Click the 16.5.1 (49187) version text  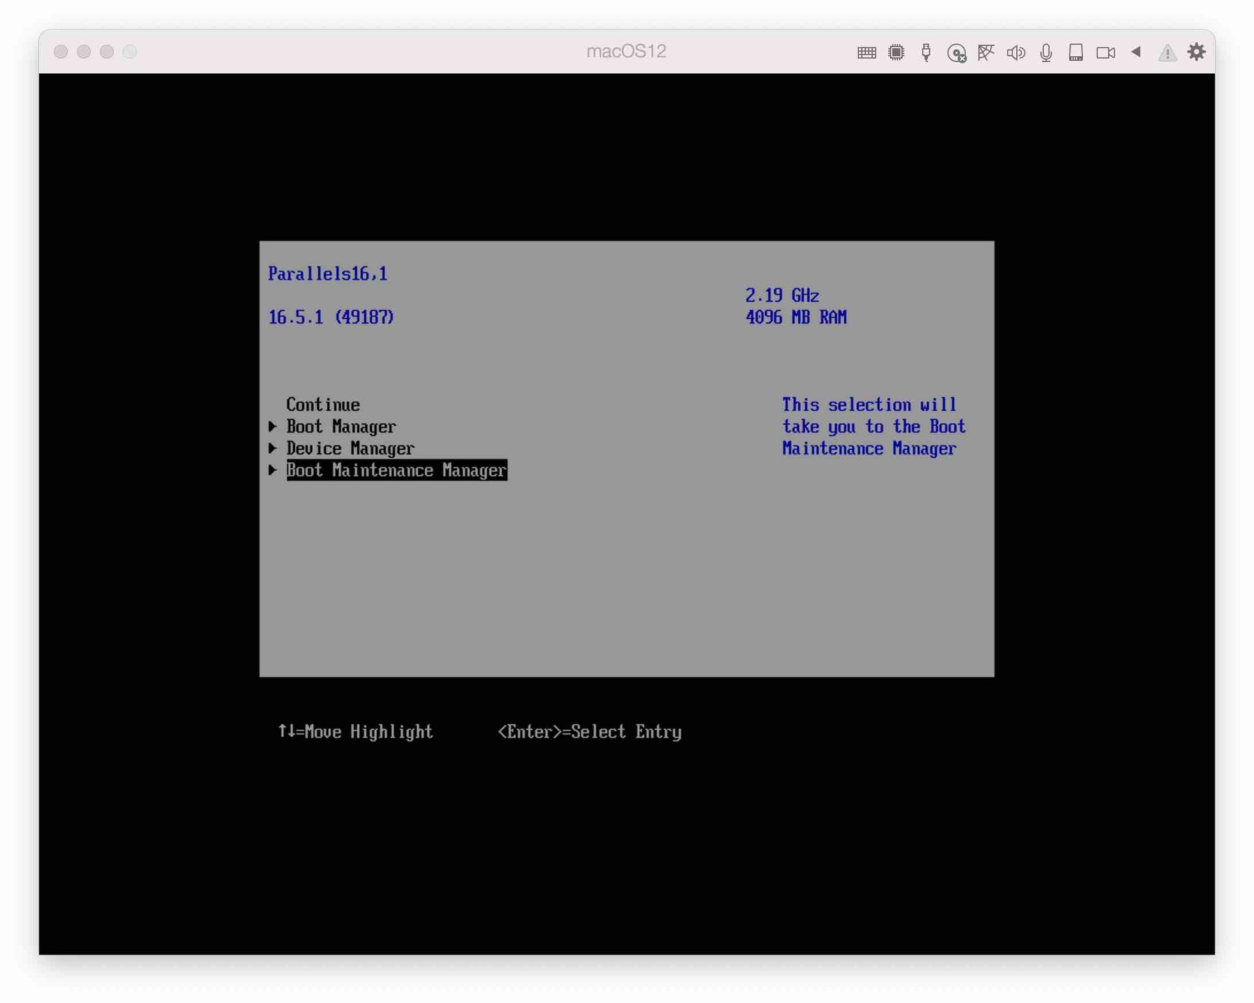(x=331, y=317)
